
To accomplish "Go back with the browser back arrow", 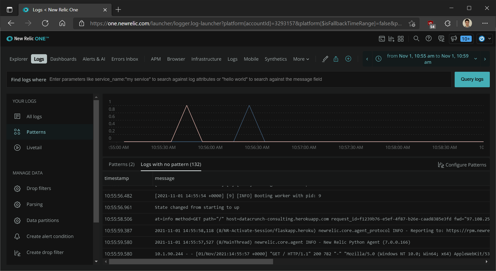I will (11, 23).
